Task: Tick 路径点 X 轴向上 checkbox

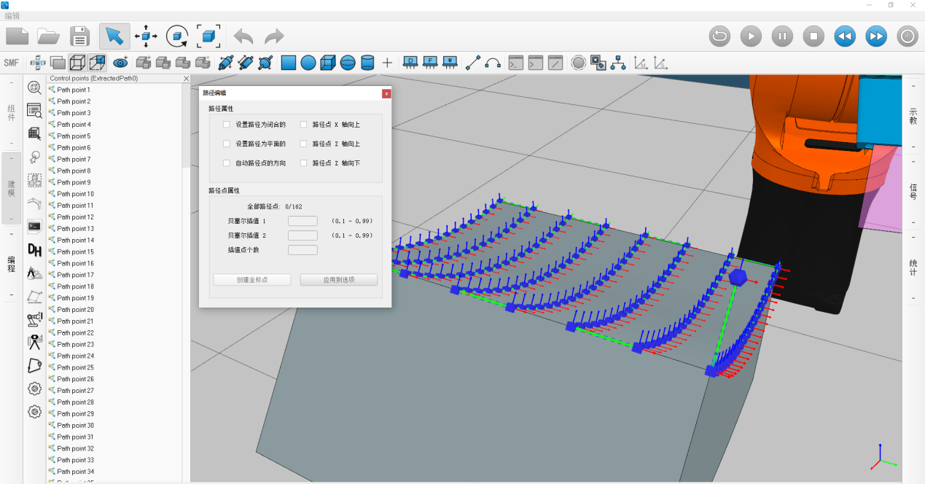Action: pos(304,125)
